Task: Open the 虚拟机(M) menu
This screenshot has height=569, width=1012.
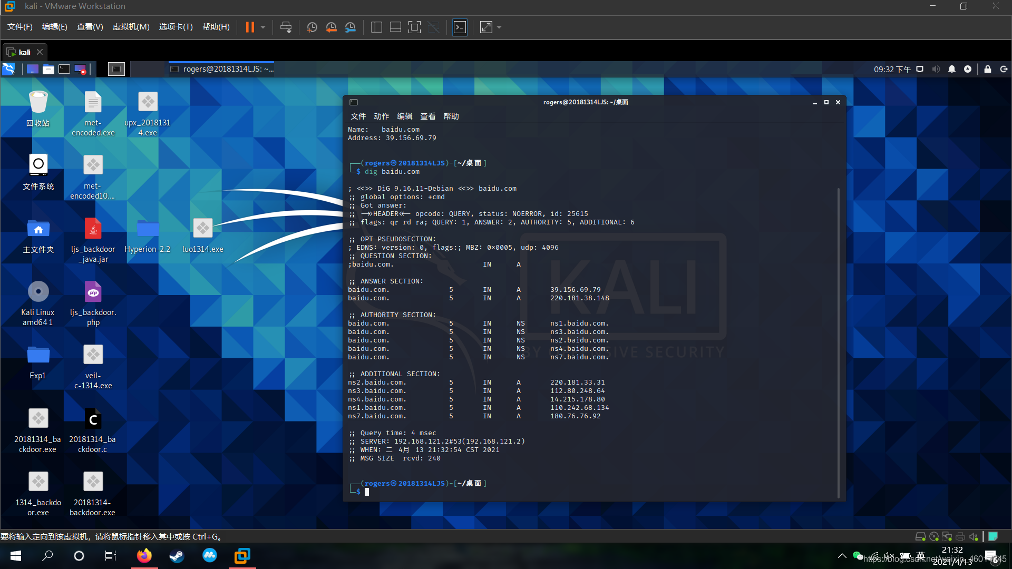Action: (131, 27)
